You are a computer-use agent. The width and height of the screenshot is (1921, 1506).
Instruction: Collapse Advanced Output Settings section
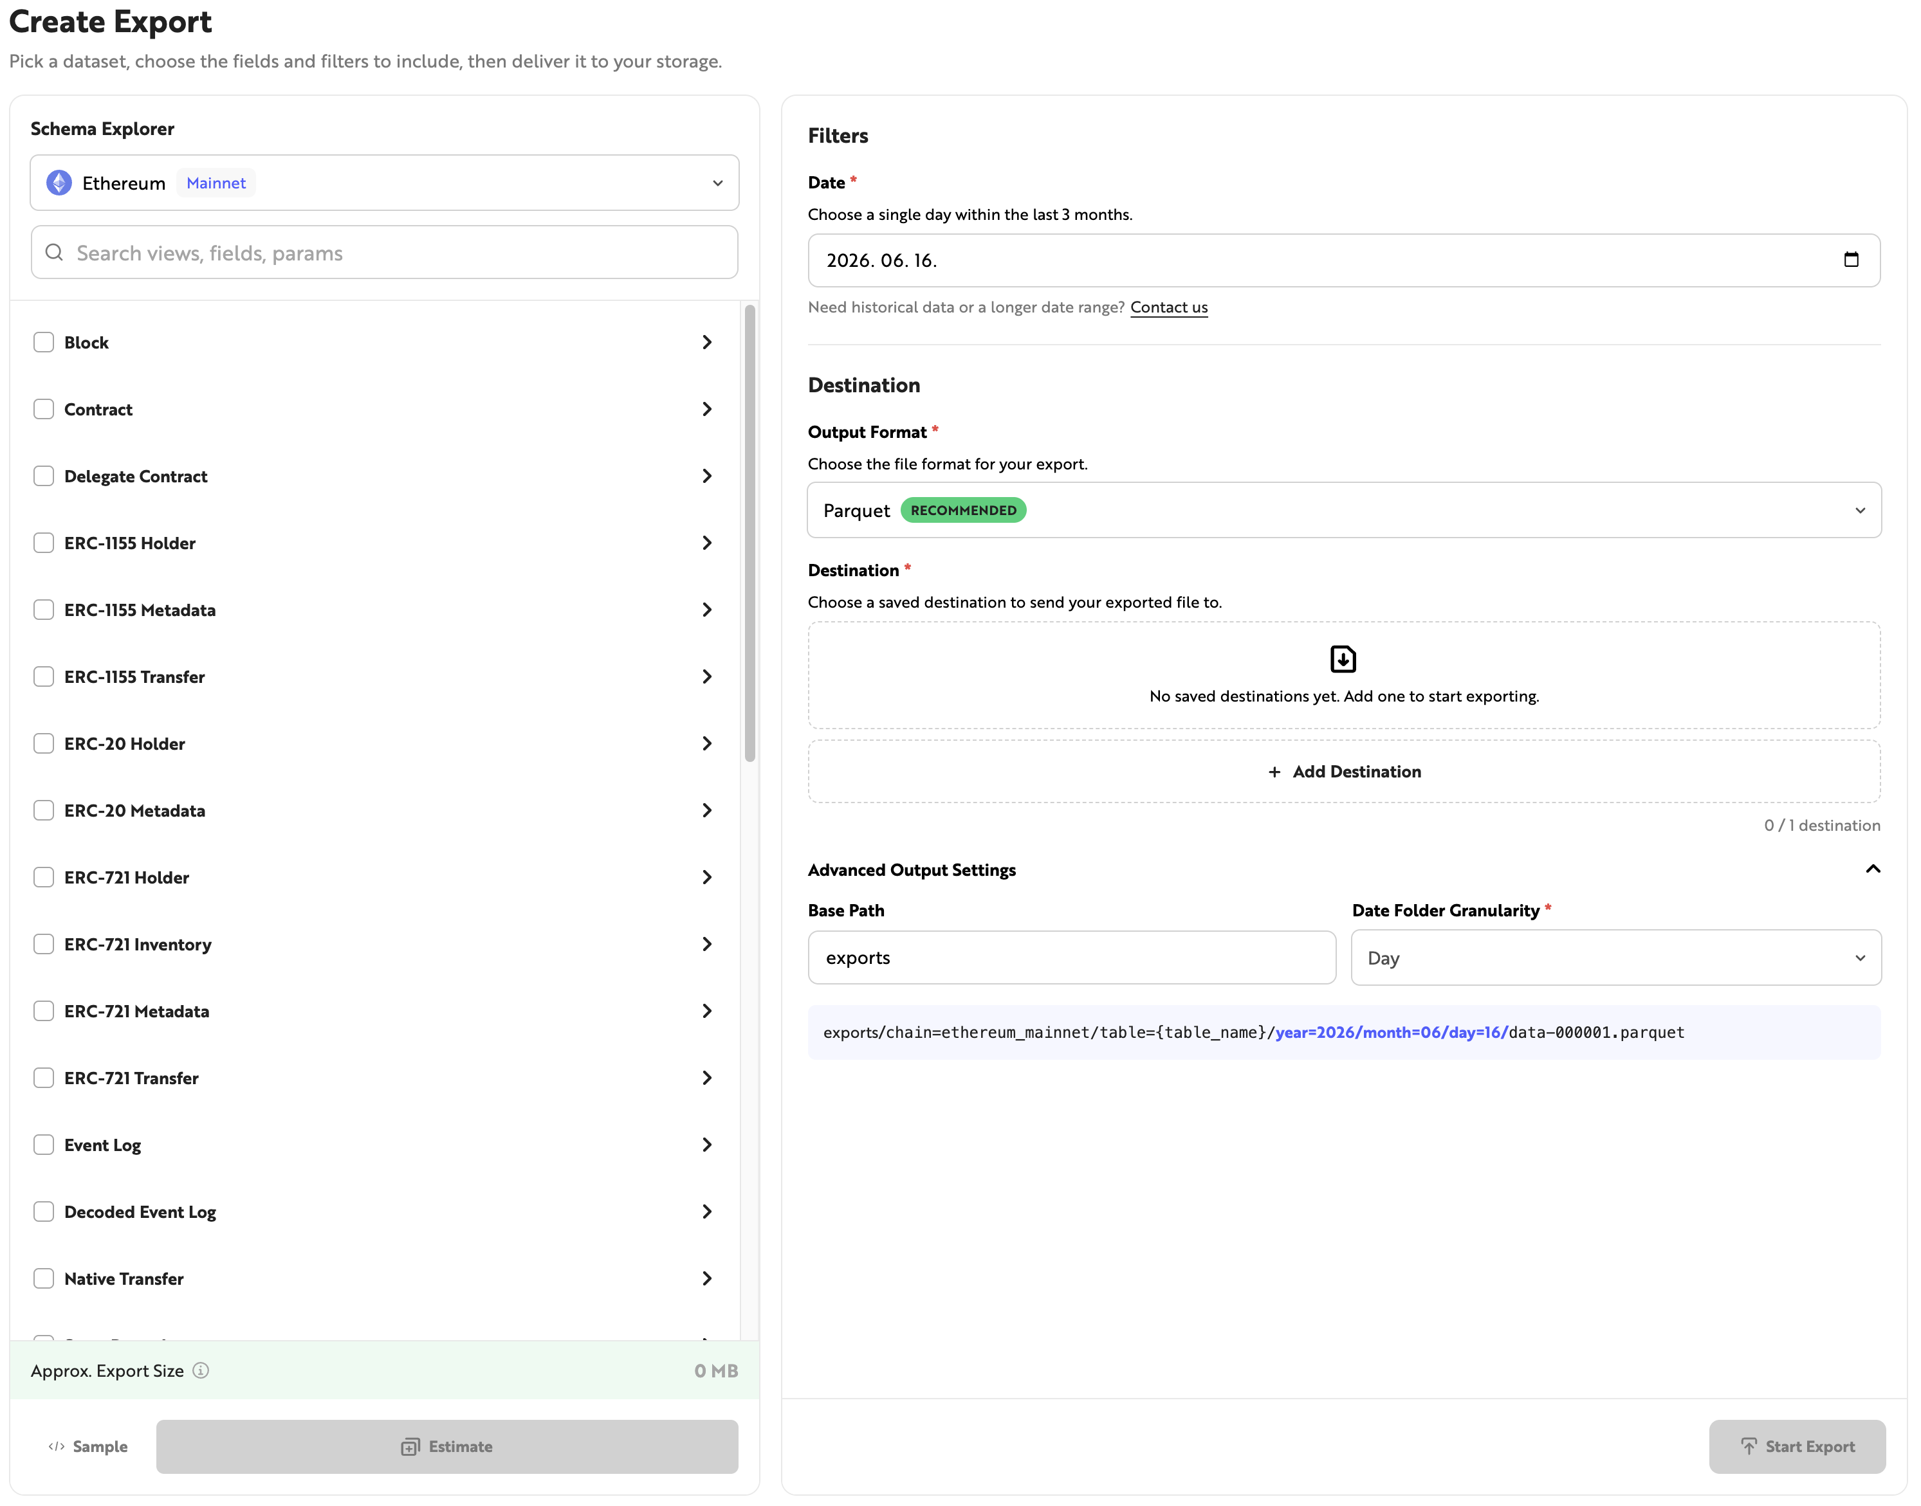coord(1873,869)
